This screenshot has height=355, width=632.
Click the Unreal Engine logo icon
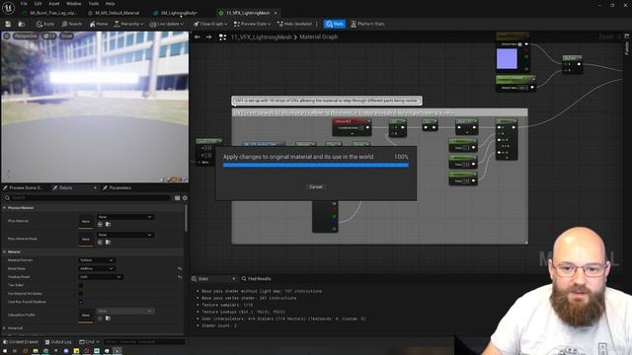9,8
